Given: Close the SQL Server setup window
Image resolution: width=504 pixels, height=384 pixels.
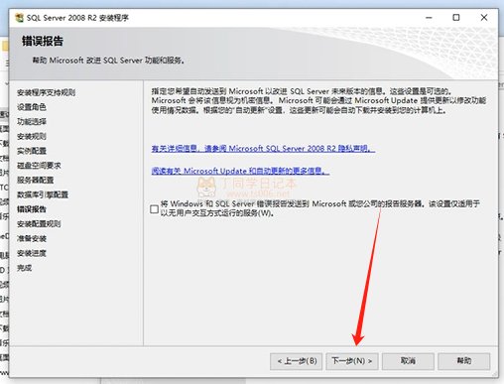Looking at the screenshot, I should click(484, 18).
